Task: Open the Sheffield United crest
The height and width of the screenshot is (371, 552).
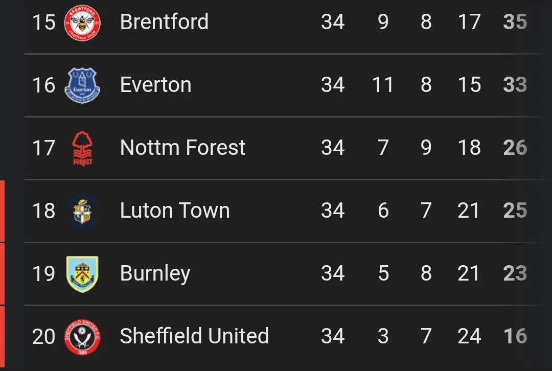Action: 82,337
